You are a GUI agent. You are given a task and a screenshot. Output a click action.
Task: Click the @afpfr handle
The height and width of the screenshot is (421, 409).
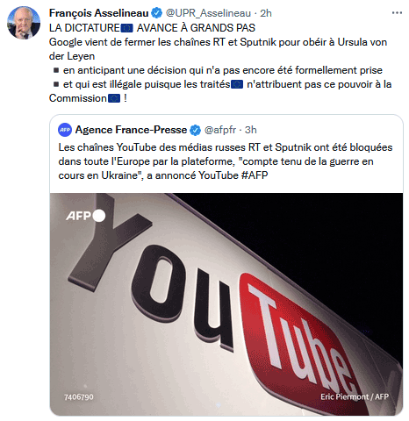pyautogui.click(x=220, y=130)
